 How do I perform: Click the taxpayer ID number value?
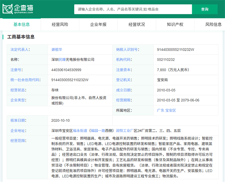[x=175, y=50]
